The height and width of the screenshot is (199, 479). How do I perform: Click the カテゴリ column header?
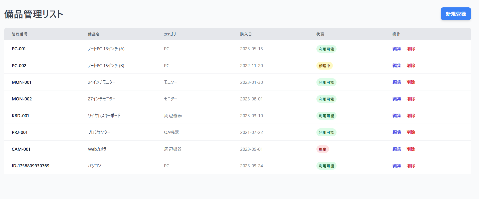[x=170, y=34]
